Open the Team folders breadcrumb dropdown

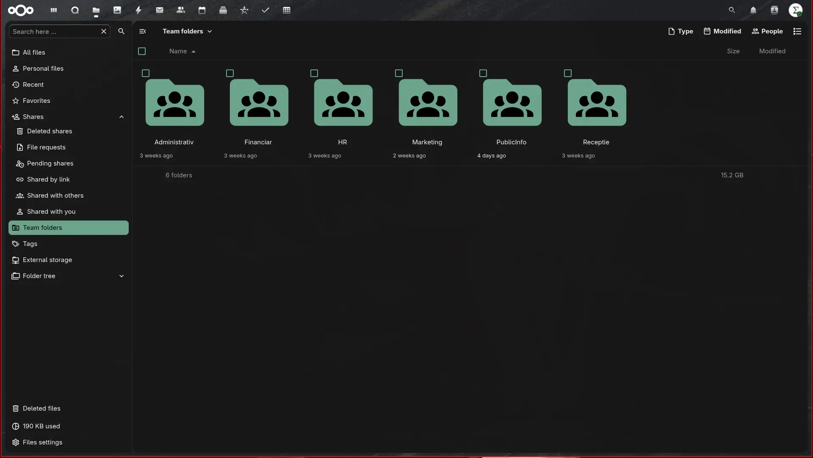coord(187,31)
